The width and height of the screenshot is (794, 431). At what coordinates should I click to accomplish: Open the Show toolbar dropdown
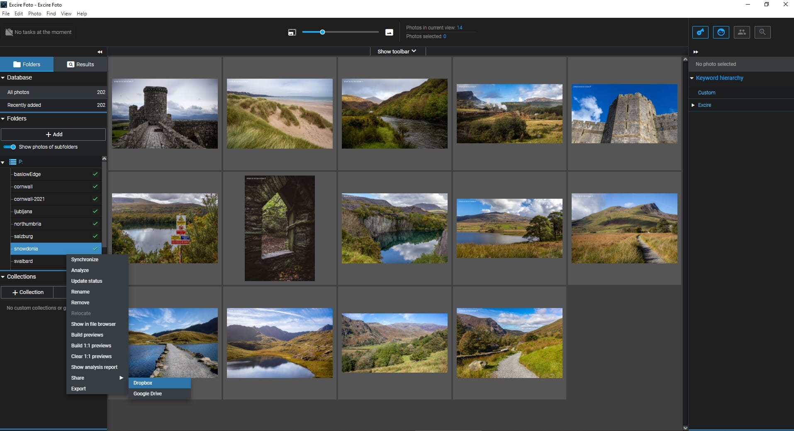[x=397, y=51]
